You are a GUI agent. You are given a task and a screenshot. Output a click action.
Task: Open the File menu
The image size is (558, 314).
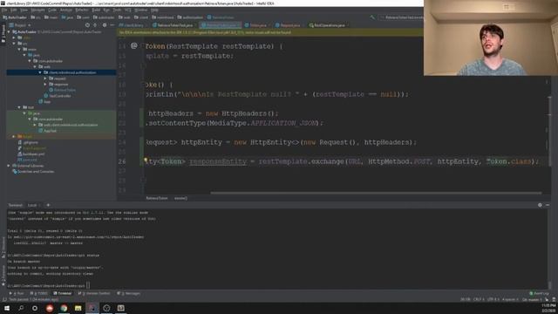4,10
